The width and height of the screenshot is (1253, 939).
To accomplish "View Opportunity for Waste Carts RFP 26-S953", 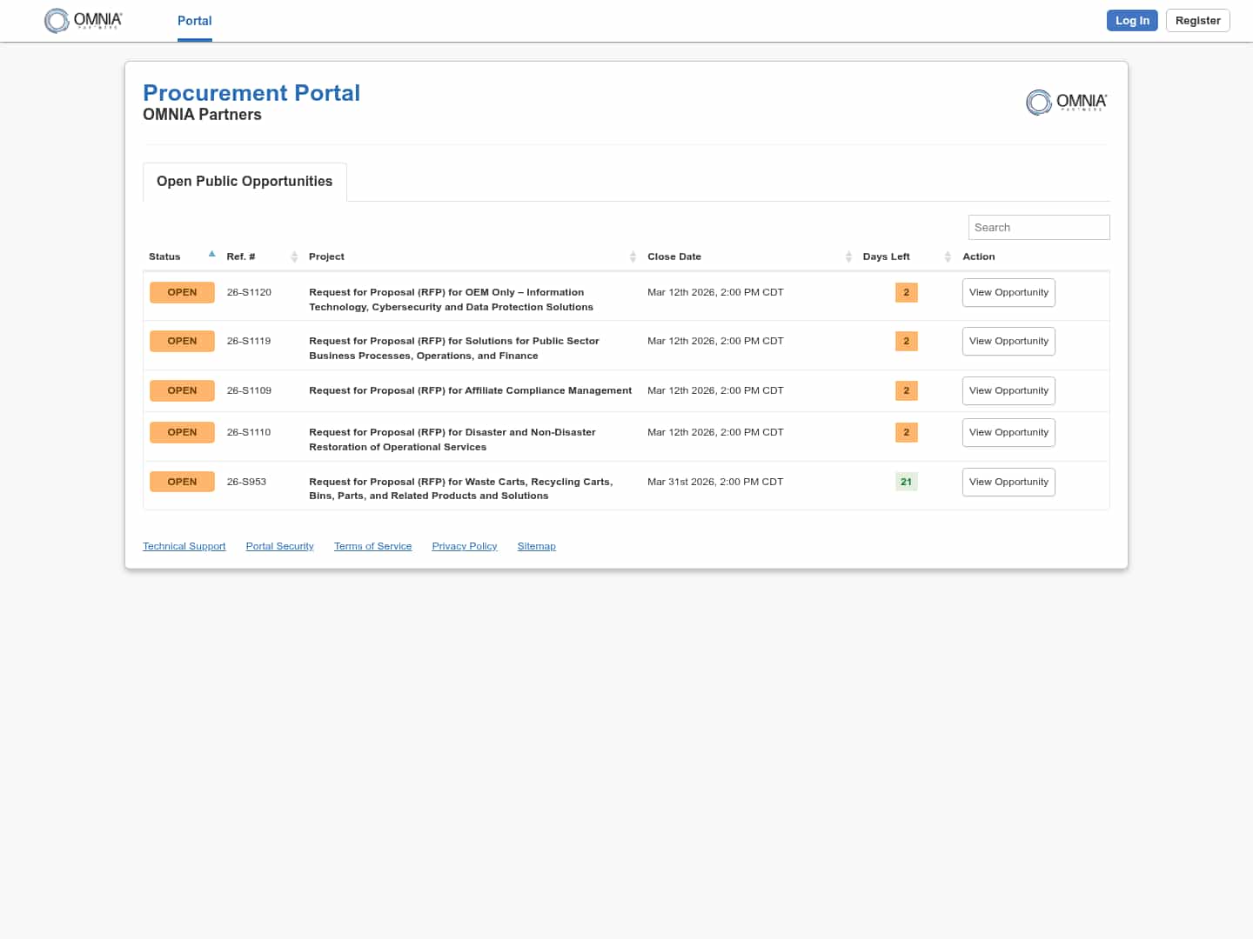I will pos(1008,483).
